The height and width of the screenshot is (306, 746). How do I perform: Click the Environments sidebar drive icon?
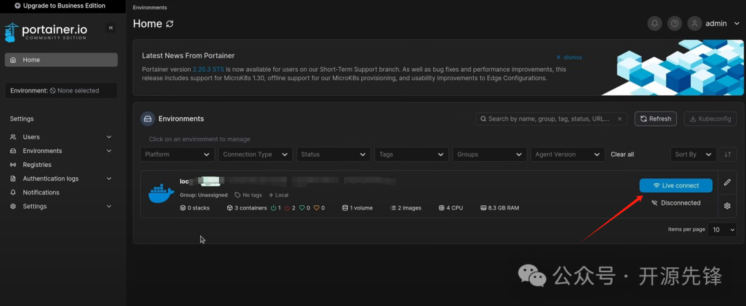click(x=13, y=151)
